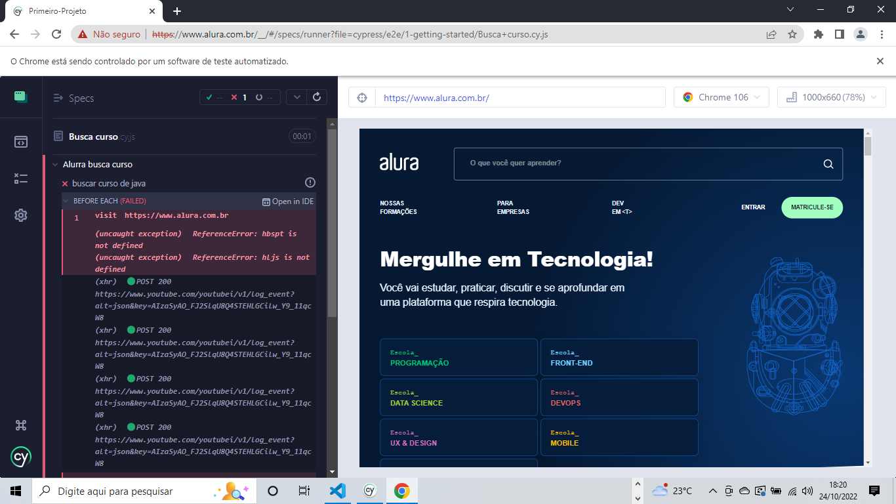
Task: Click the 00:01 test duration badge
Action: tap(302, 136)
